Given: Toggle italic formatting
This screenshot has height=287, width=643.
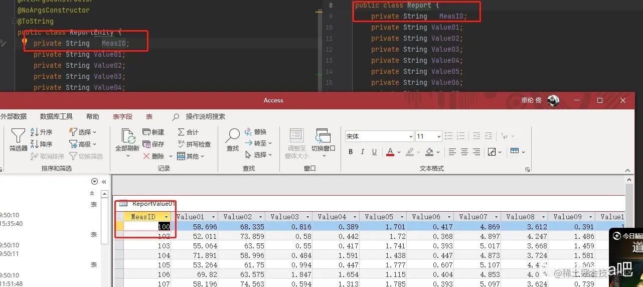Looking at the screenshot, I should tap(363, 152).
